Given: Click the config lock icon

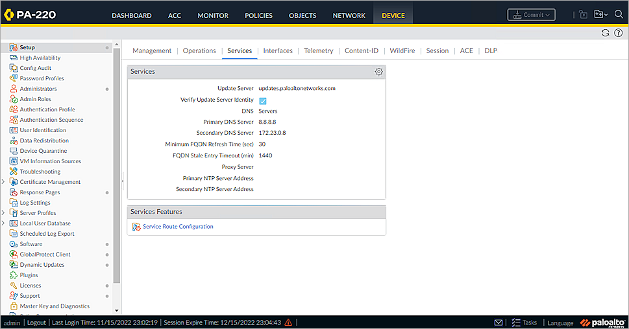Looking at the screenshot, I should point(583,14).
